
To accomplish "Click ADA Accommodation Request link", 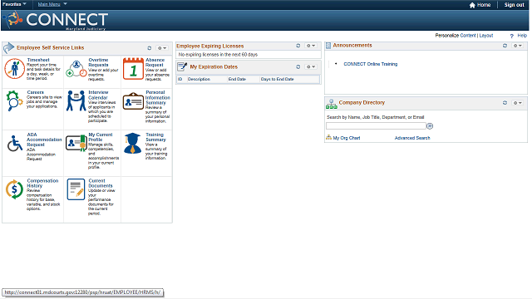I will (44, 140).
